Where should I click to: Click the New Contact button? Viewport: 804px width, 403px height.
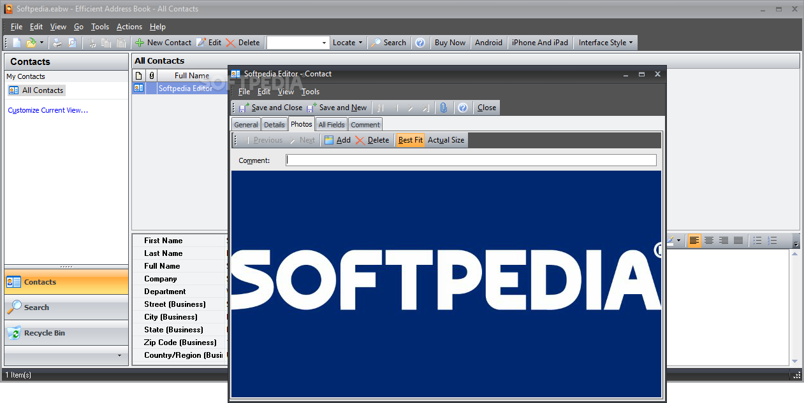click(163, 43)
